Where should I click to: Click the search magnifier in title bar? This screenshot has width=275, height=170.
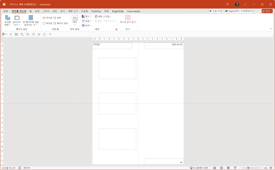tap(227, 4)
